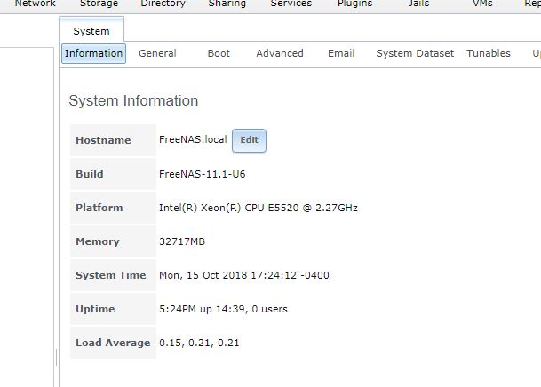The width and height of the screenshot is (541, 387).
Task: Click the FreeNAS.local hostname value
Action: pos(193,139)
